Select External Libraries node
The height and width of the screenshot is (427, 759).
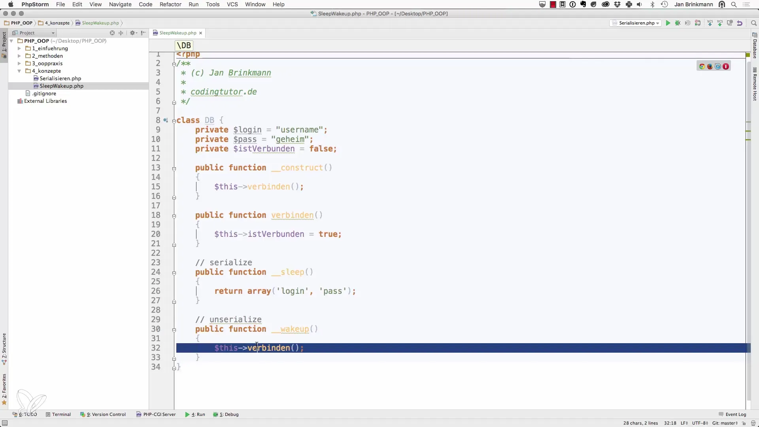click(x=45, y=101)
